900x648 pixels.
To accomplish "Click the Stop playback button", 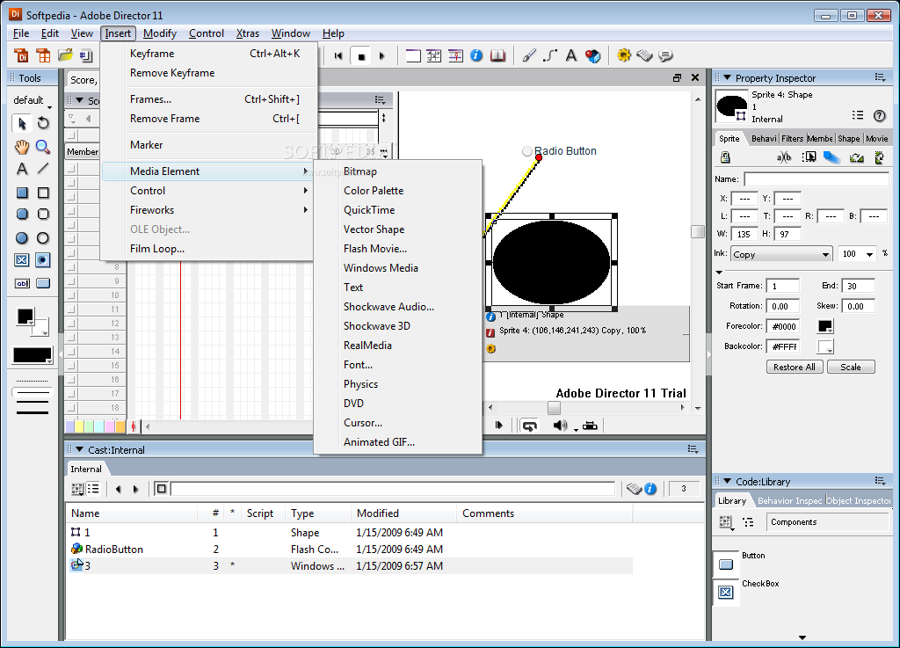I will pyautogui.click(x=361, y=56).
